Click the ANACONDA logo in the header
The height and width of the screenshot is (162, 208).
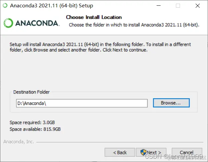click(x=32, y=23)
